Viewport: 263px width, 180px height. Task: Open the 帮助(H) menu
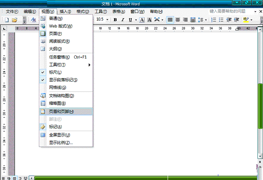(x=156, y=12)
